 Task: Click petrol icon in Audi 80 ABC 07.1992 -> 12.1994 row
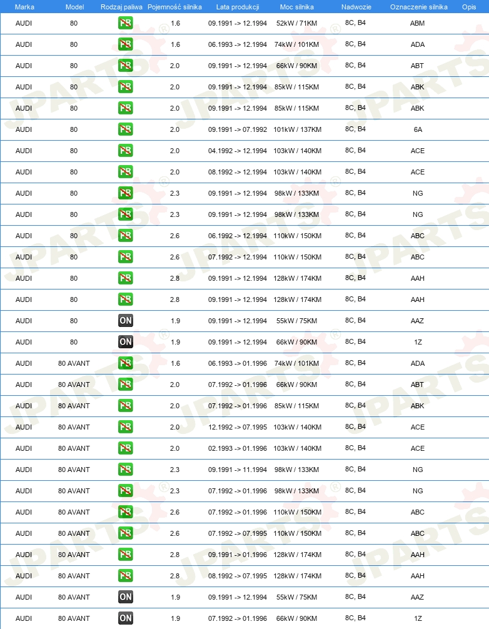click(x=126, y=257)
